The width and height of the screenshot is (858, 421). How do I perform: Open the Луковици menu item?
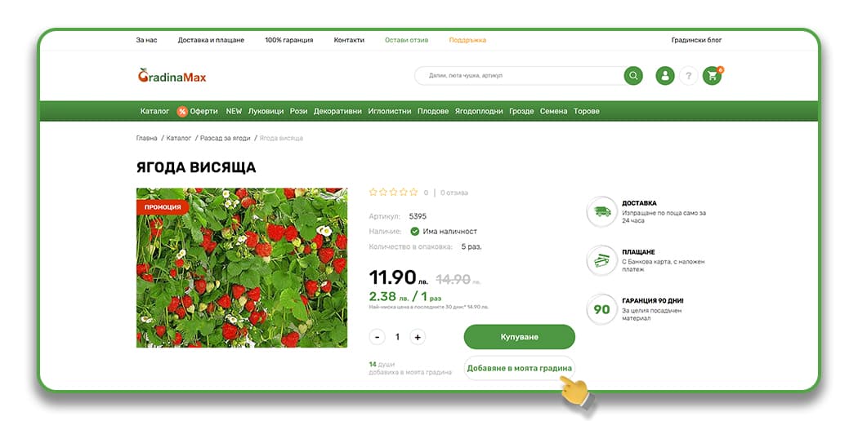(266, 112)
